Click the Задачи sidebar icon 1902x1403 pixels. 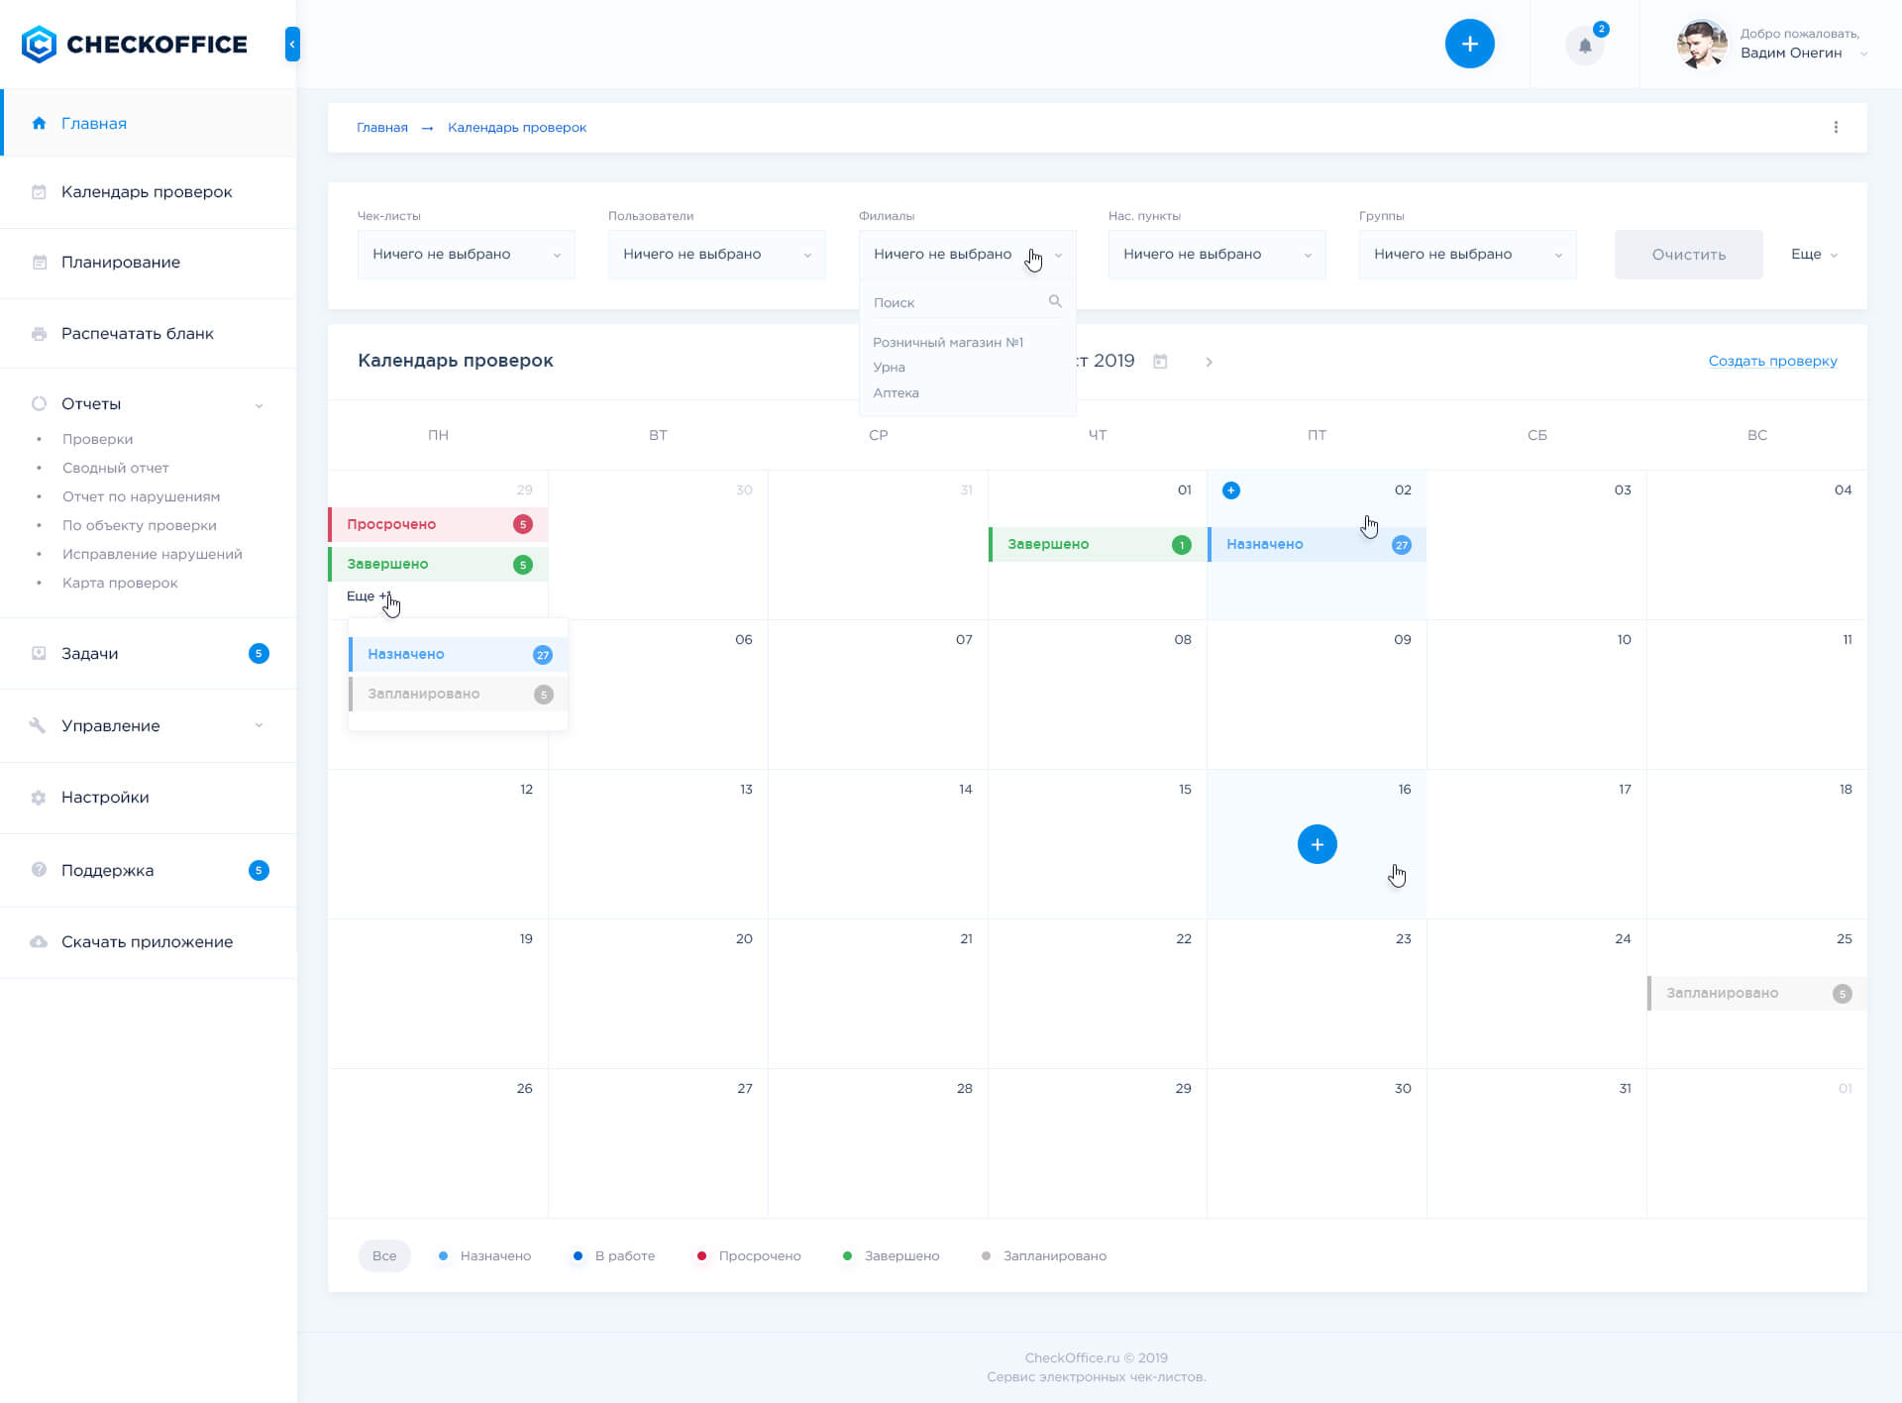[39, 653]
